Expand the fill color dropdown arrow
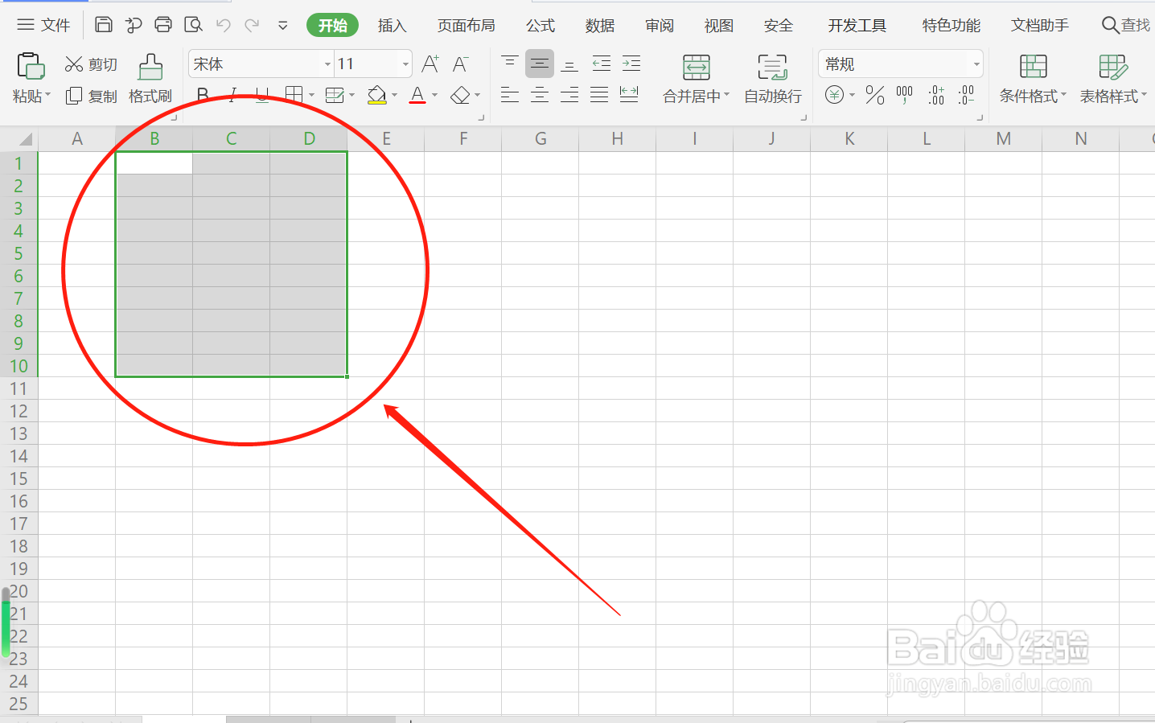1155x723 pixels. 394,96
